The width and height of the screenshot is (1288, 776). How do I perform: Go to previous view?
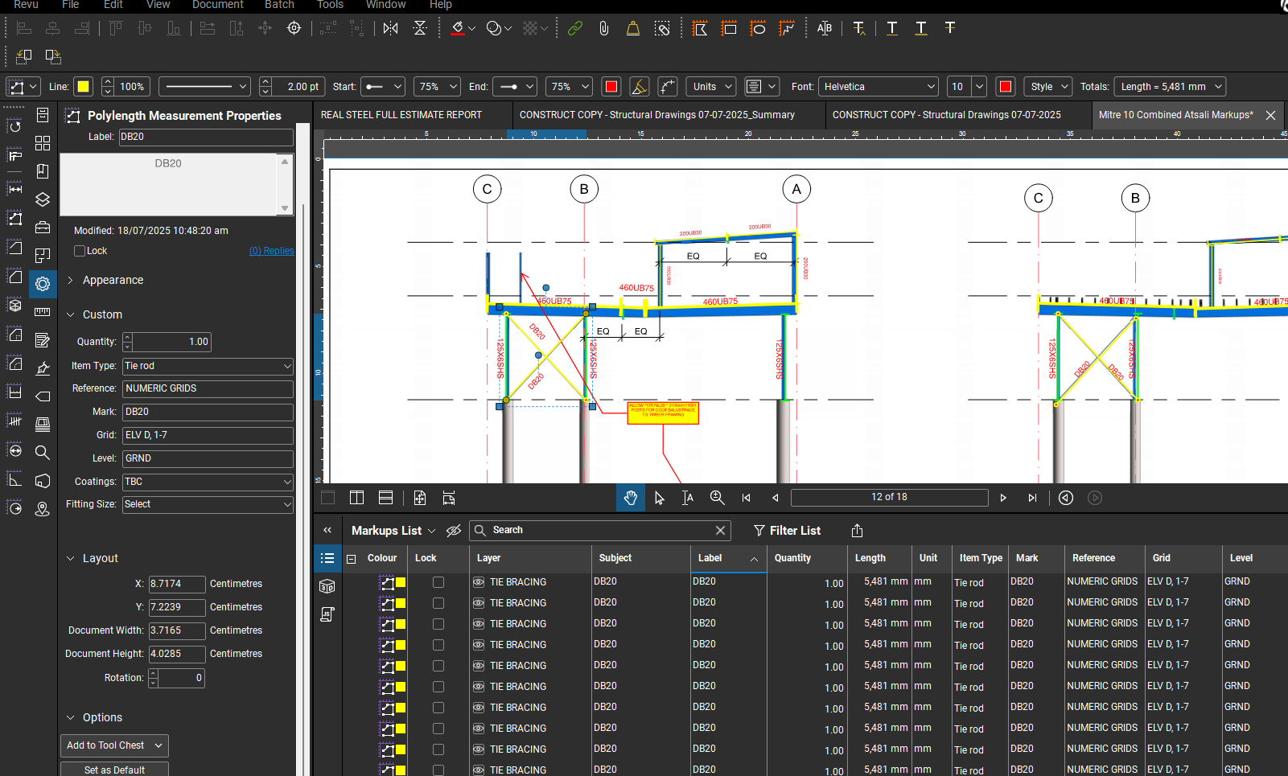tap(1066, 498)
